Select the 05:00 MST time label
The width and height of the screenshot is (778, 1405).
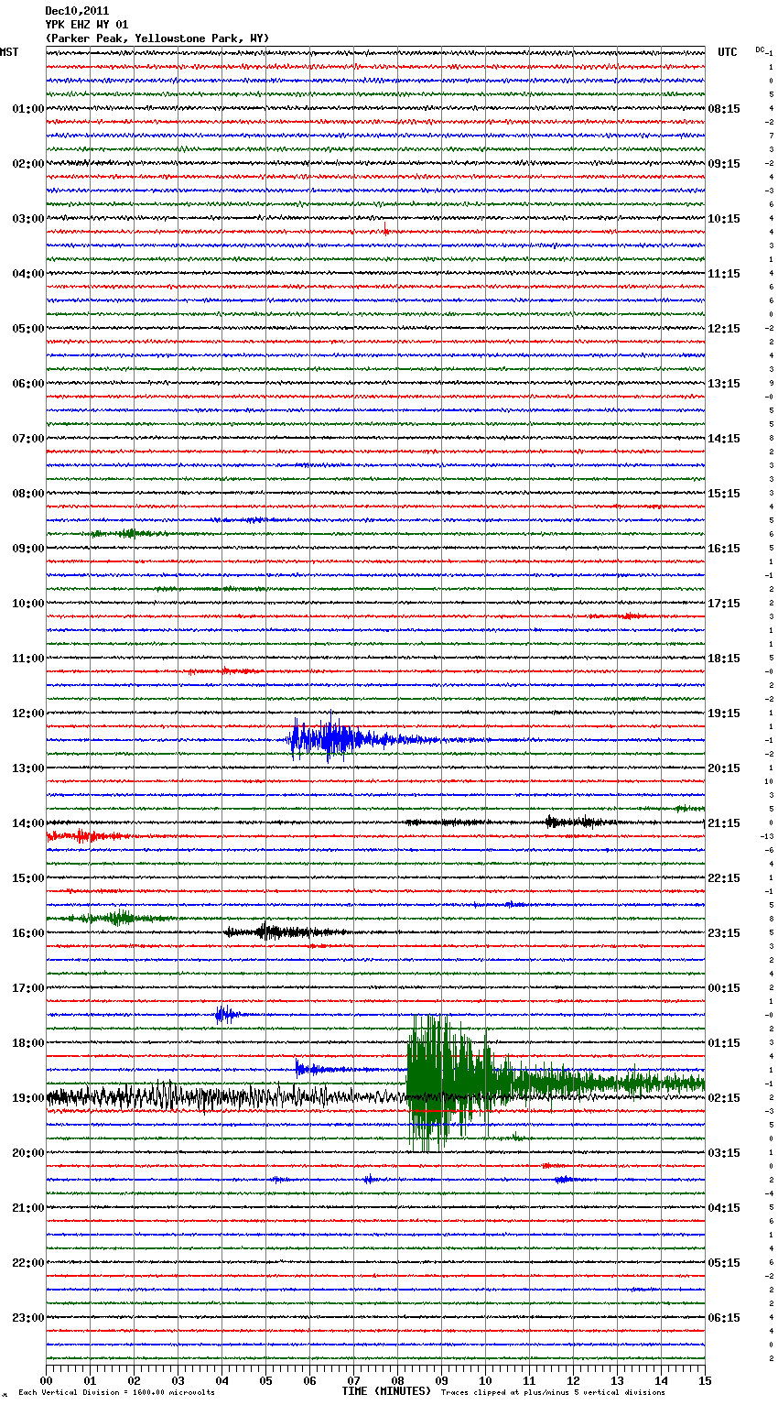point(28,329)
